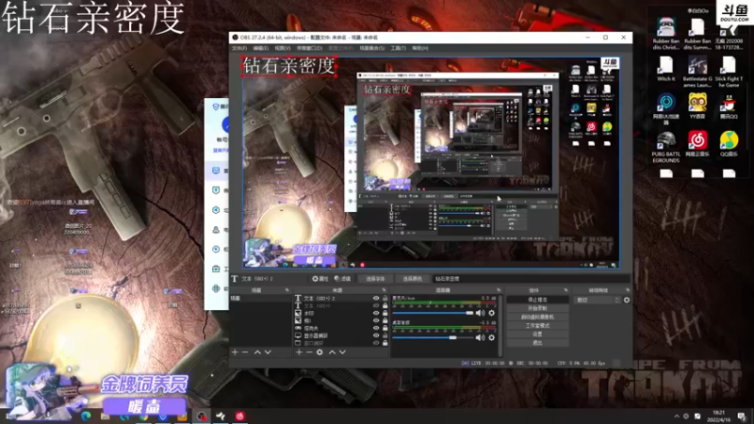Open the 停靠窗口(D) menu
Viewport: 754px width, 424px height.
(x=309, y=48)
